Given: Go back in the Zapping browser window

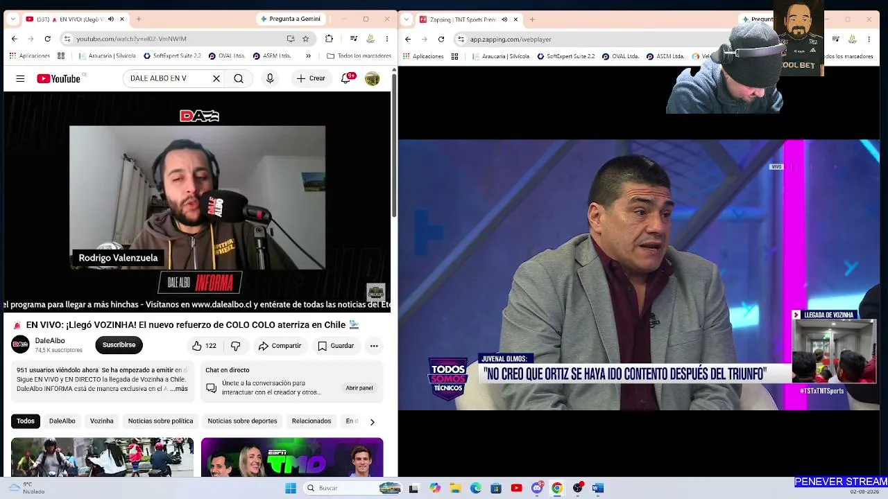Looking at the screenshot, I should [x=408, y=39].
